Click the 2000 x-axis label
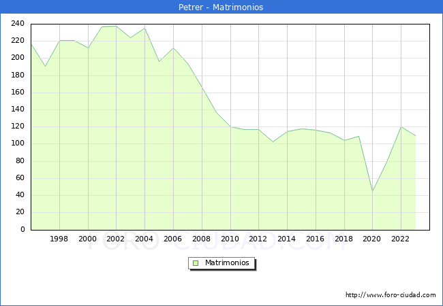This screenshot has width=443, height=306. pyautogui.click(x=87, y=239)
